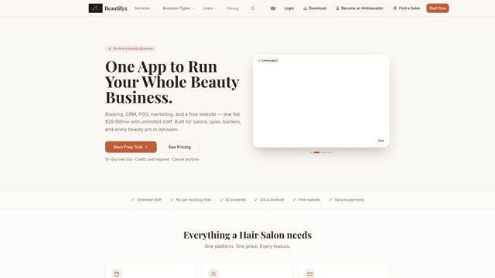Click the Beautifyx logo
495x278 pixels.
click(x=108, y=8)
